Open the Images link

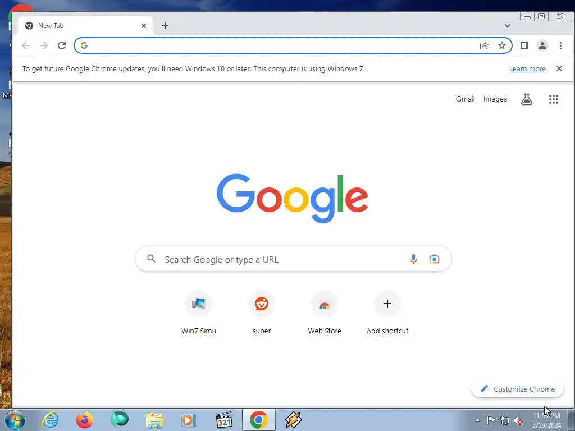tap(495, 99)
